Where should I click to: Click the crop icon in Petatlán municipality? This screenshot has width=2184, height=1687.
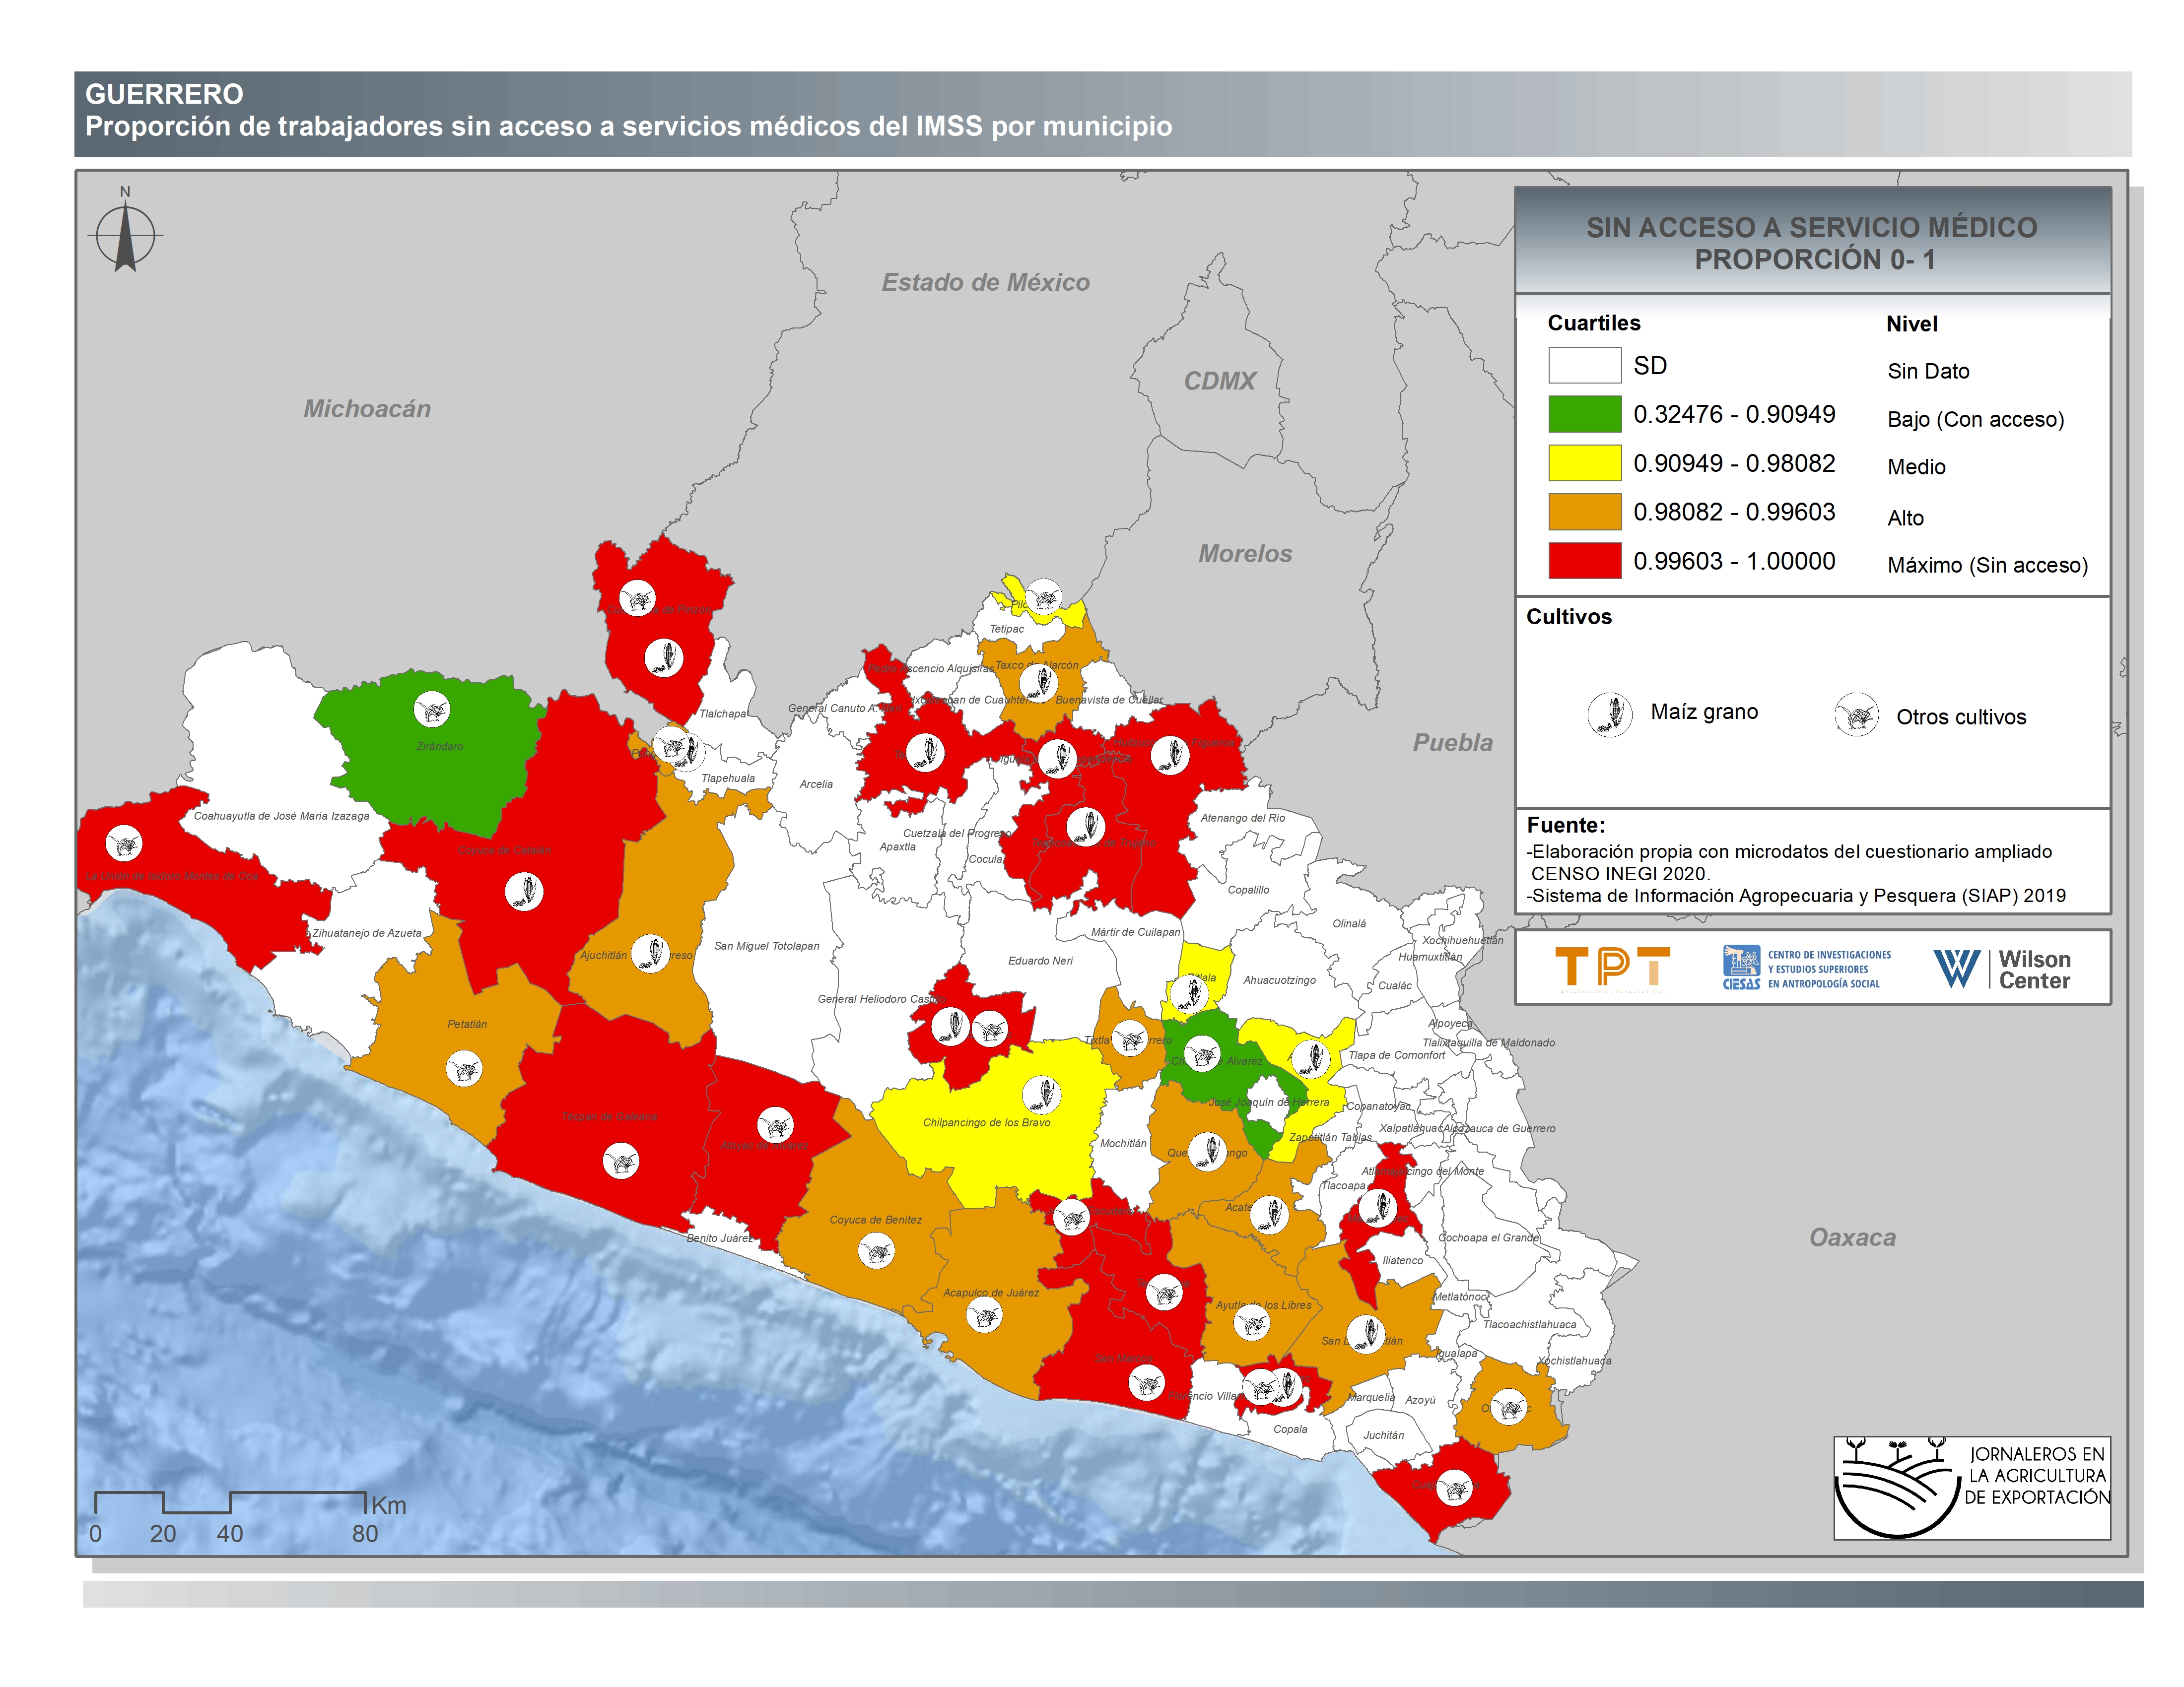point(464,1069)
